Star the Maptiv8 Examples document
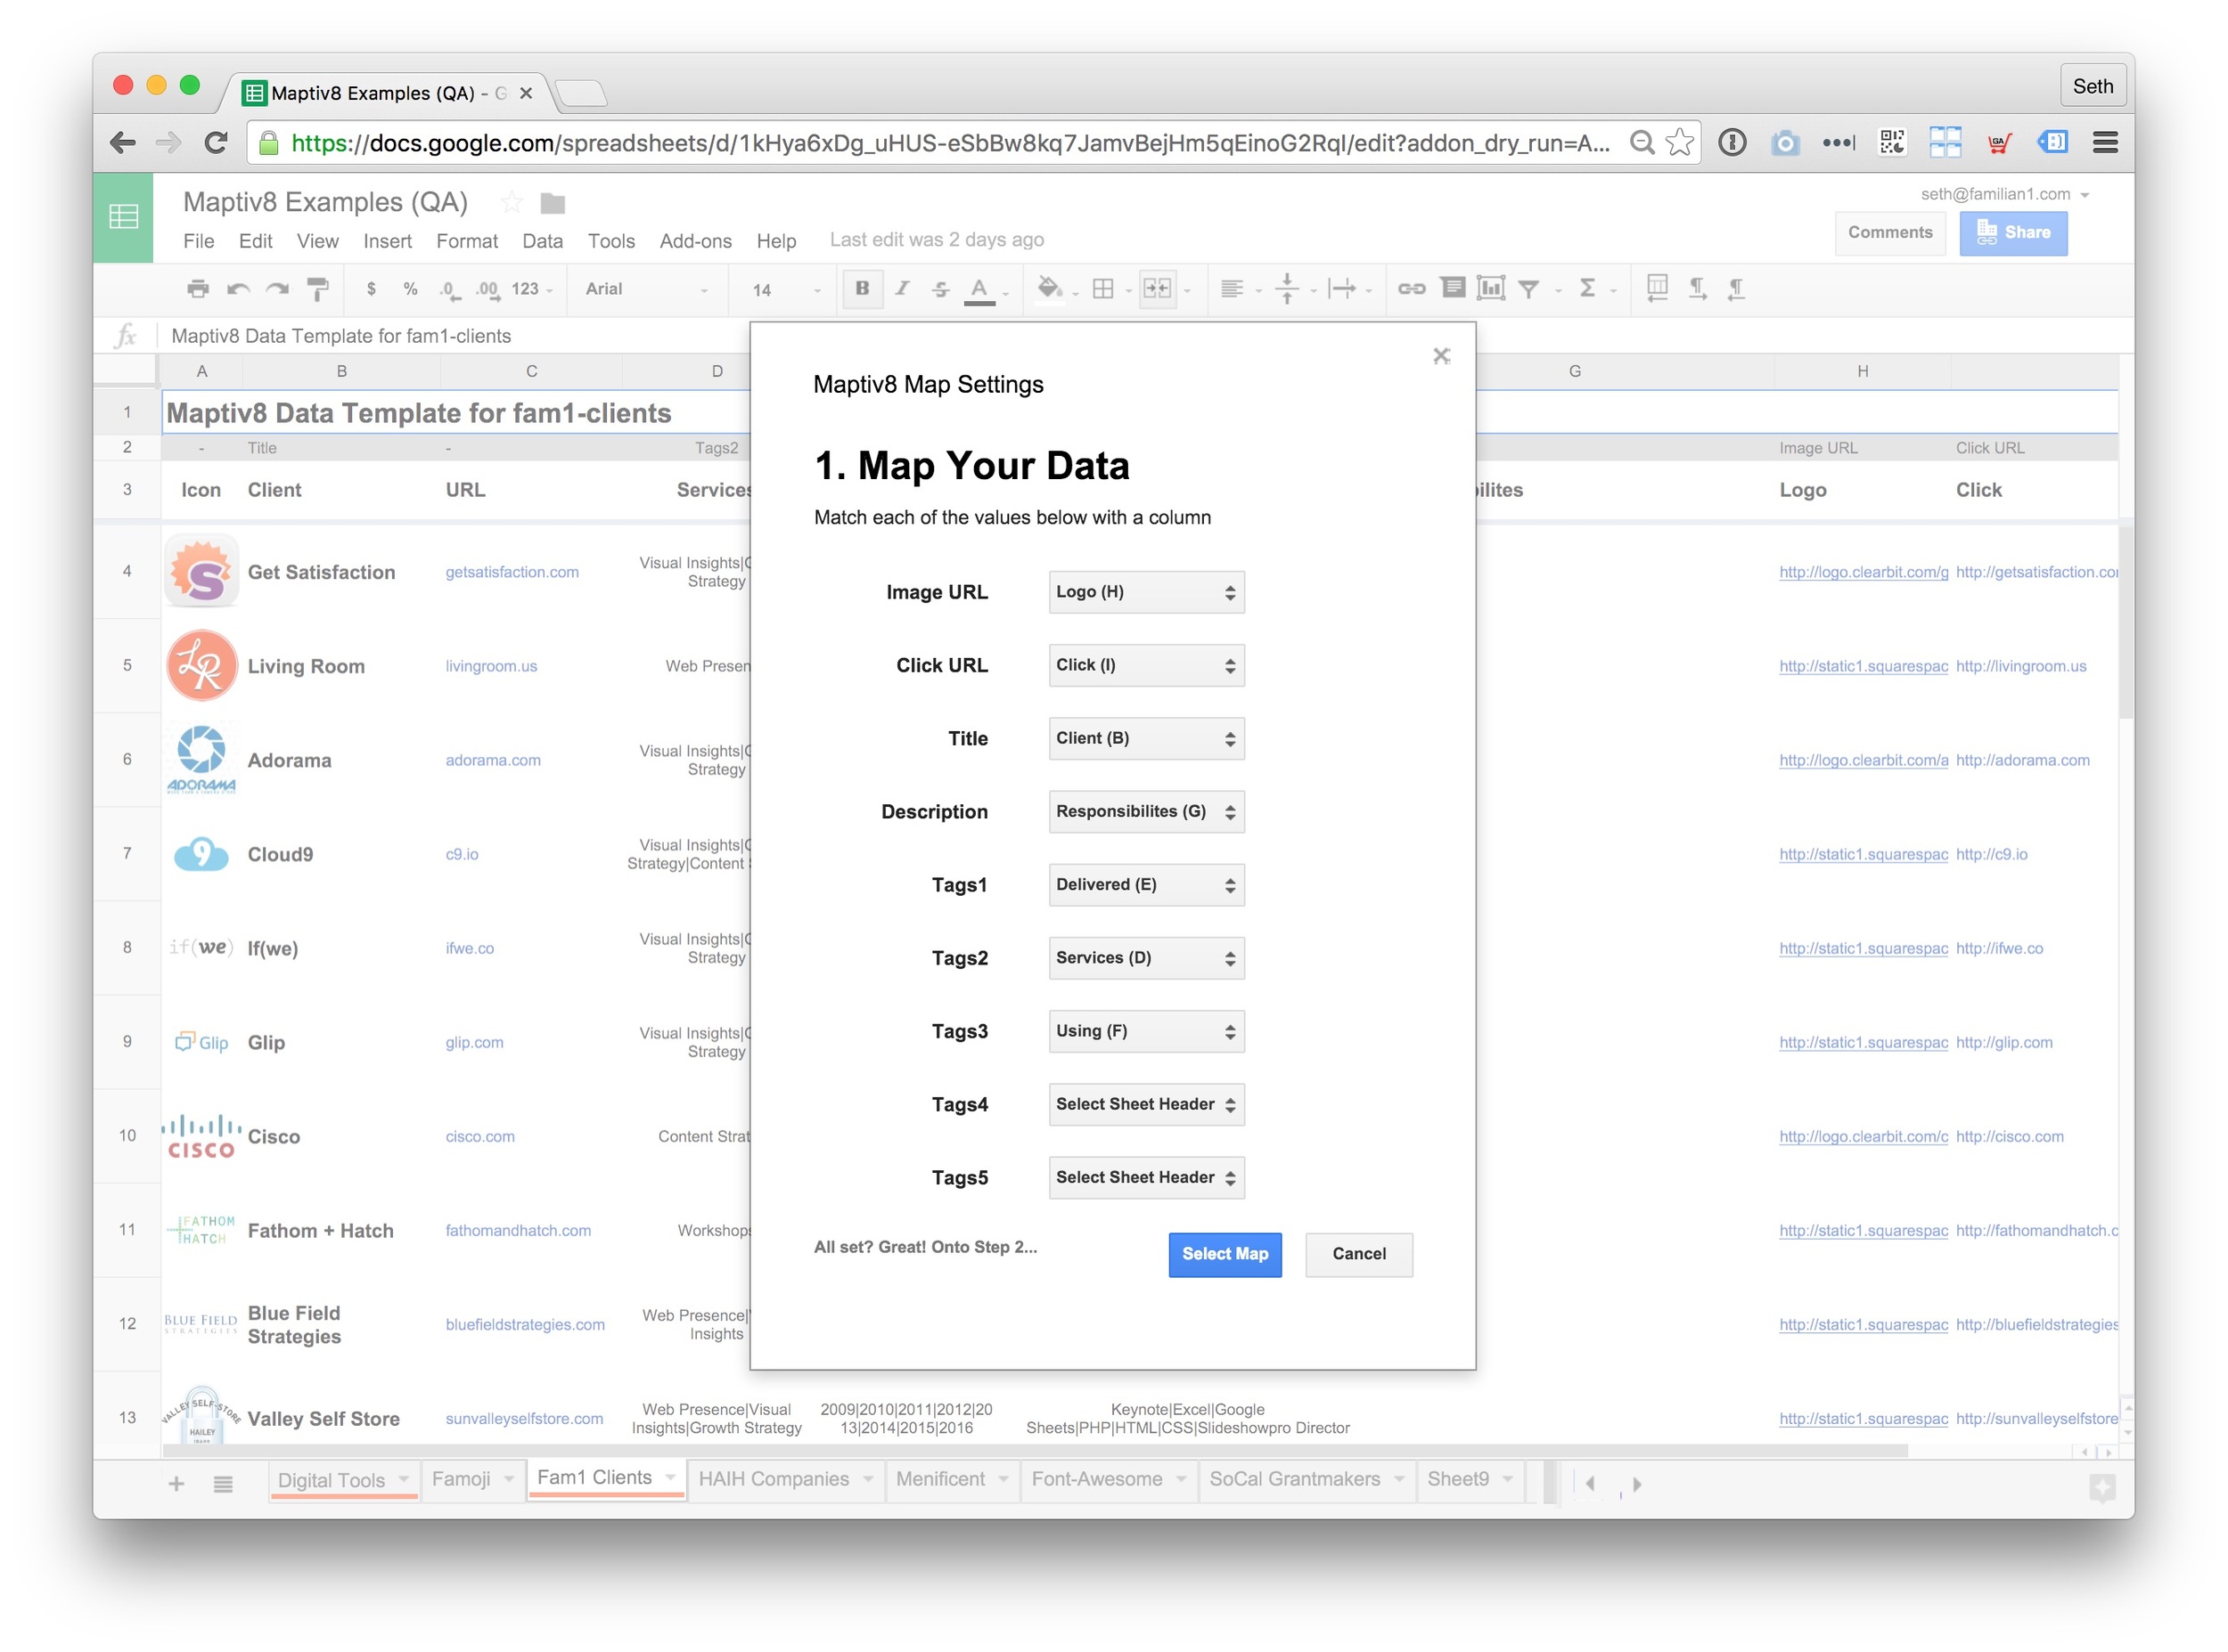 point(512,202)
